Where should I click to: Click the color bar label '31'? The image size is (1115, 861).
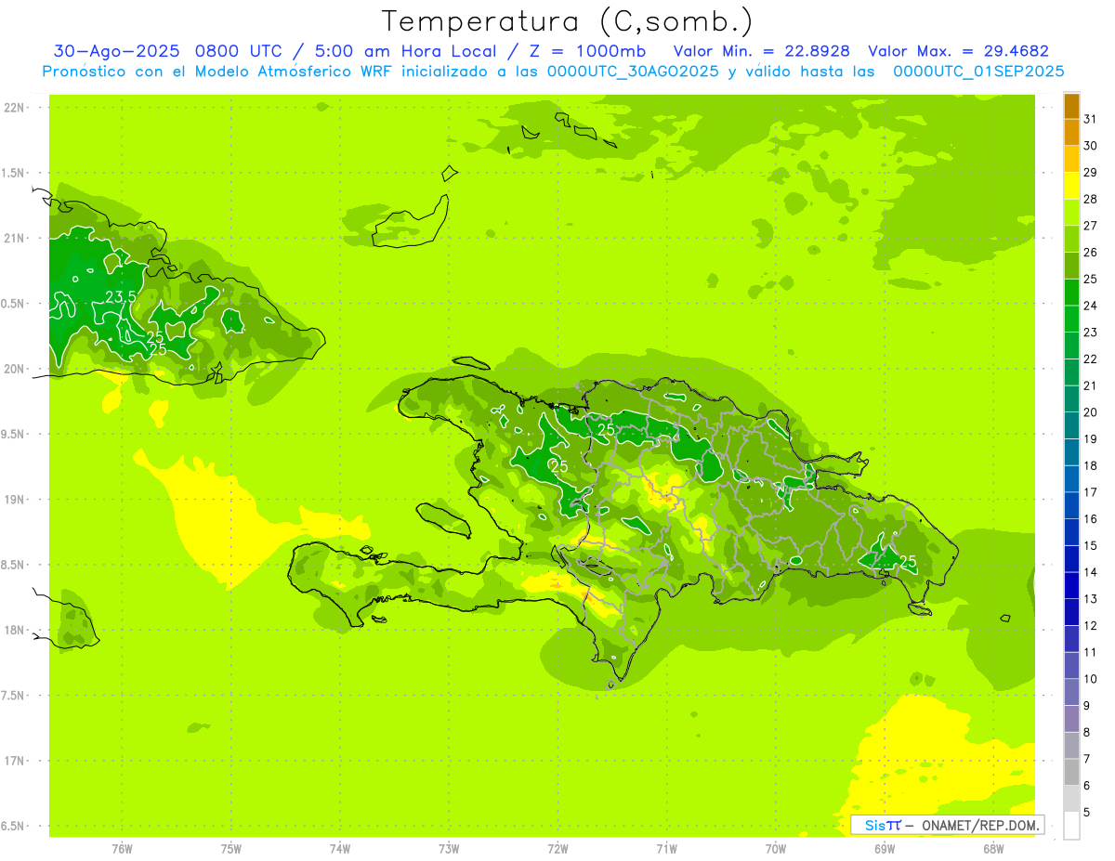point(1091,119)
